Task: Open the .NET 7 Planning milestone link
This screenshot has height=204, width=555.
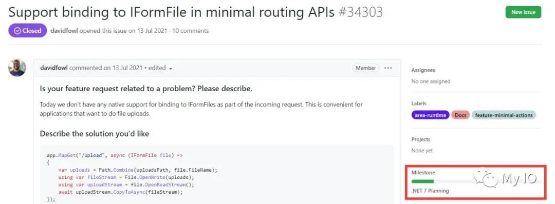Action: point(430,191)
